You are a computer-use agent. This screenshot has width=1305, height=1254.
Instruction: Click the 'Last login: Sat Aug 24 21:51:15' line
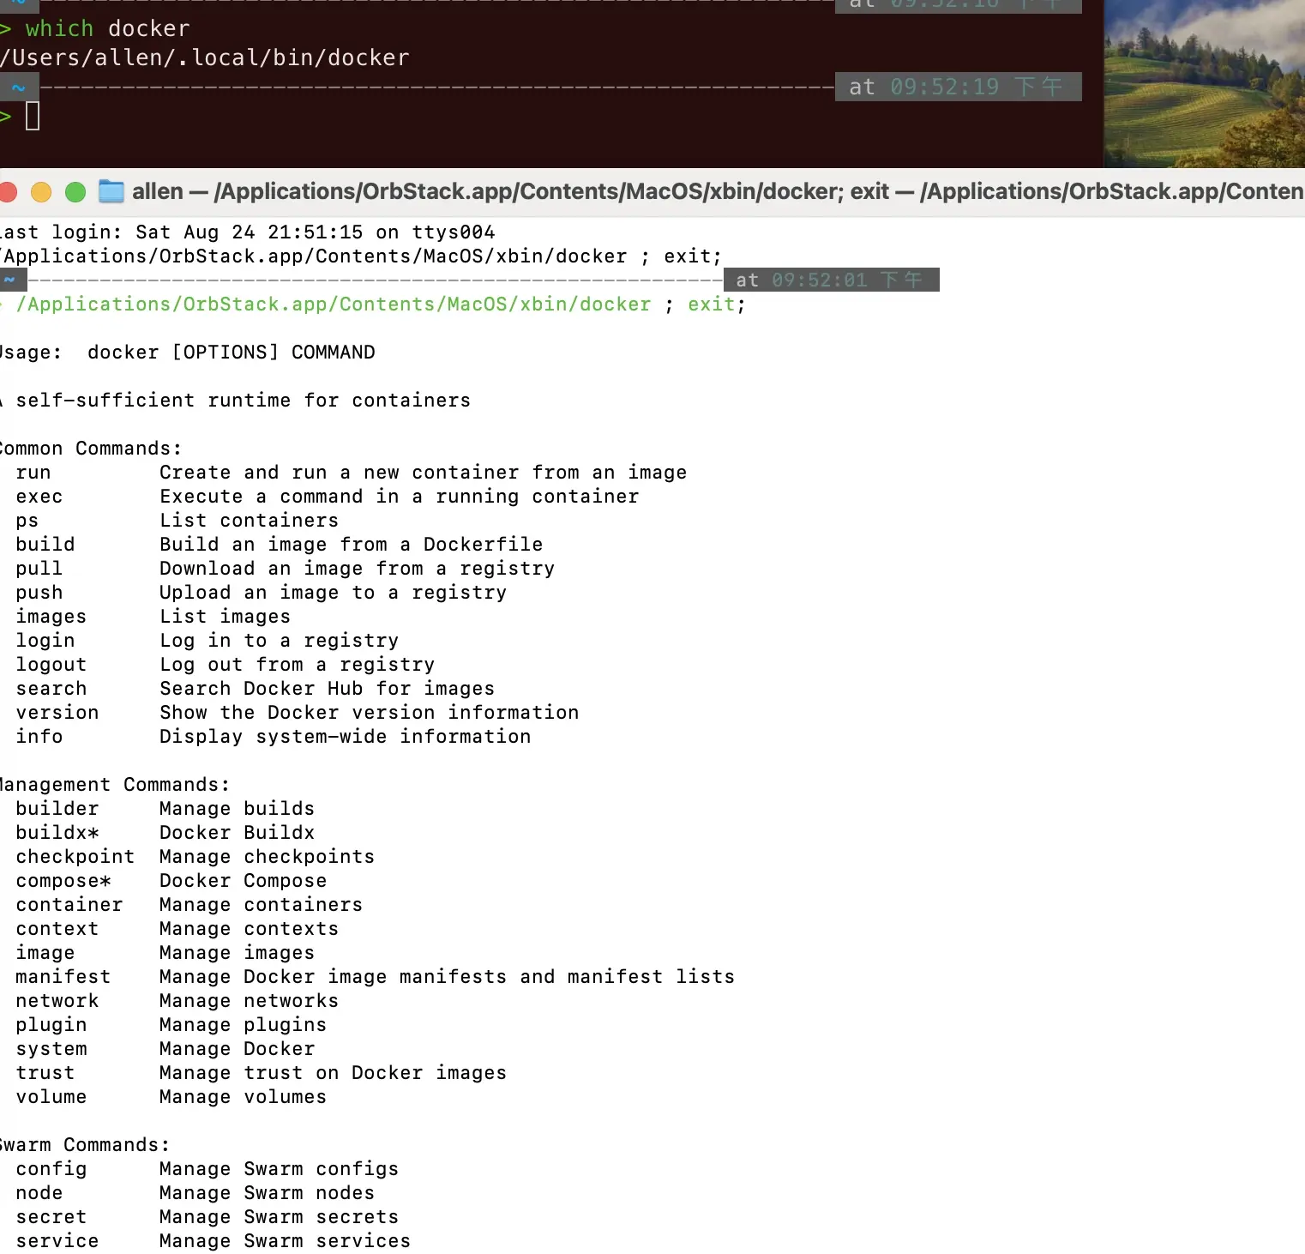248,232
